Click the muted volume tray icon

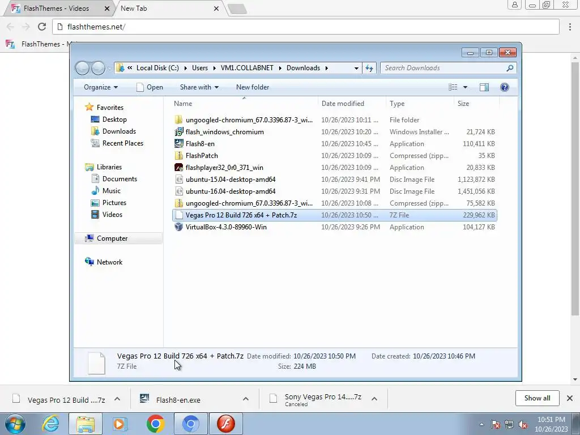point(523,424)
